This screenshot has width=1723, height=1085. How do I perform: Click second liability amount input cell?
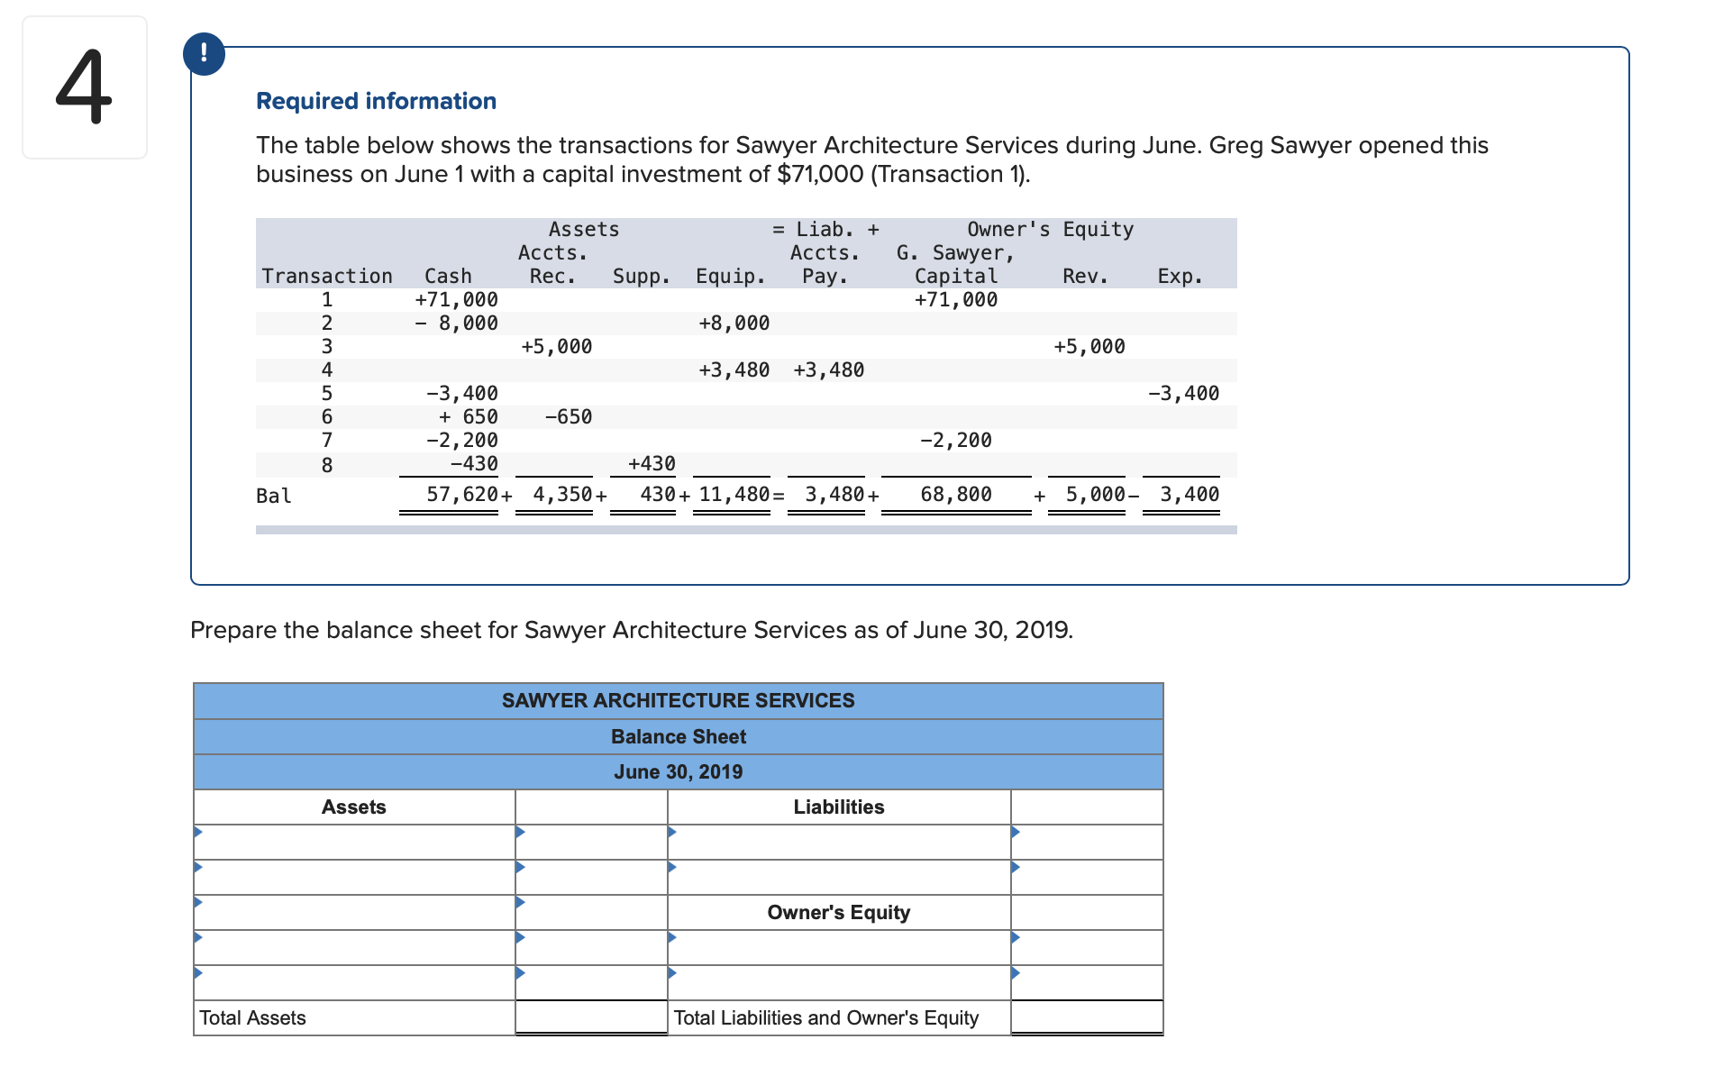[x=1087, y=878]
